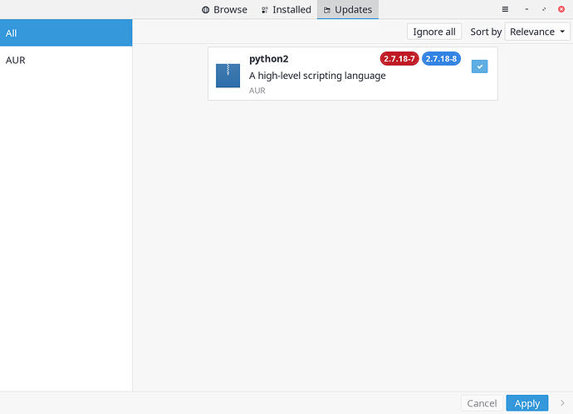Click the python2 package archive icon
573x414 pixels.
click(x=228, y=76)
